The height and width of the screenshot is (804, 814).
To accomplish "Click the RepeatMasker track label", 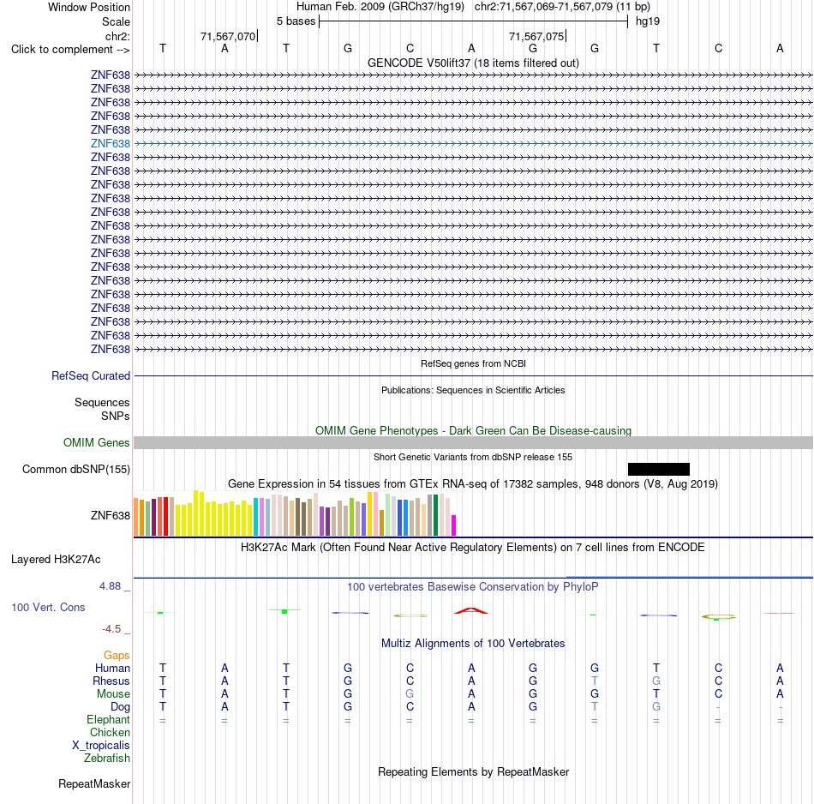I will pos(94,783).
